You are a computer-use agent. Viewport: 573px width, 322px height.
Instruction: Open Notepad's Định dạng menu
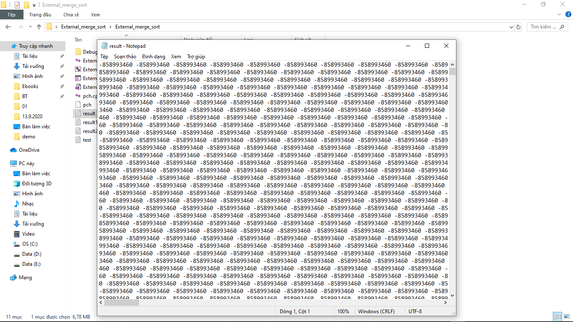click(x=154, y=57)
